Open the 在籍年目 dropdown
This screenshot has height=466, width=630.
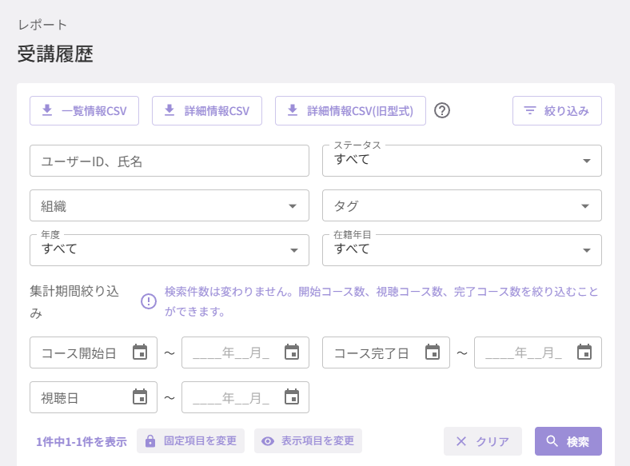462,250
